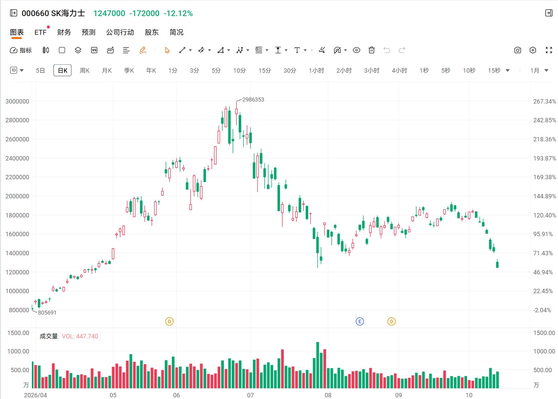558x399 pixels.
Task: Select the 15分 interval
Action: [265, 70]
